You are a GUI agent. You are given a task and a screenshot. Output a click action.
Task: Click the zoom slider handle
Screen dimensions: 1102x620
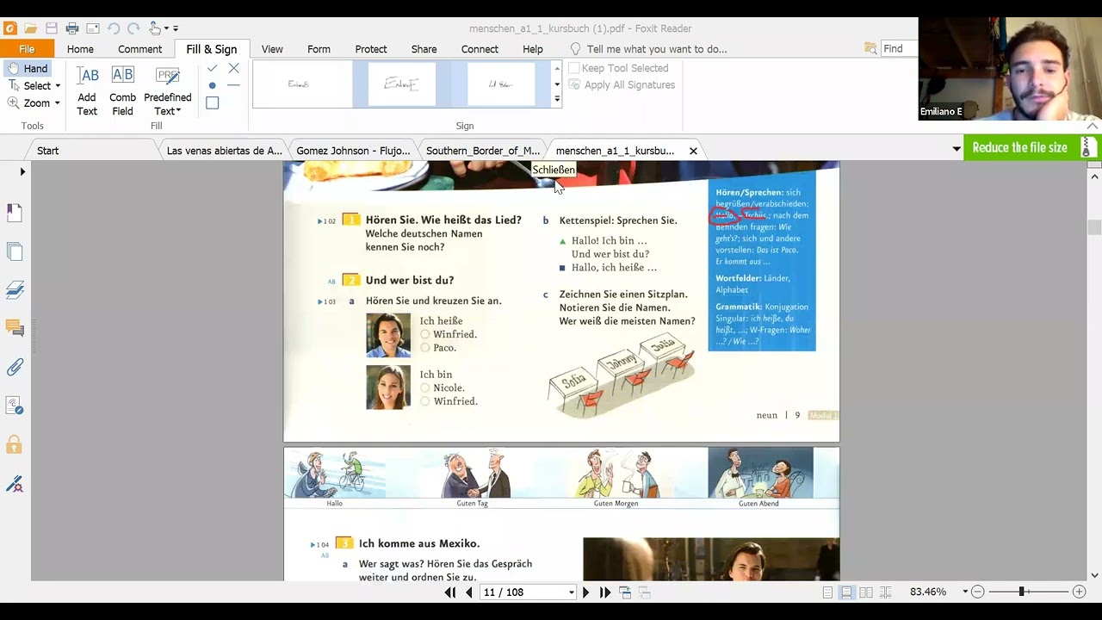coord(1021,592)
